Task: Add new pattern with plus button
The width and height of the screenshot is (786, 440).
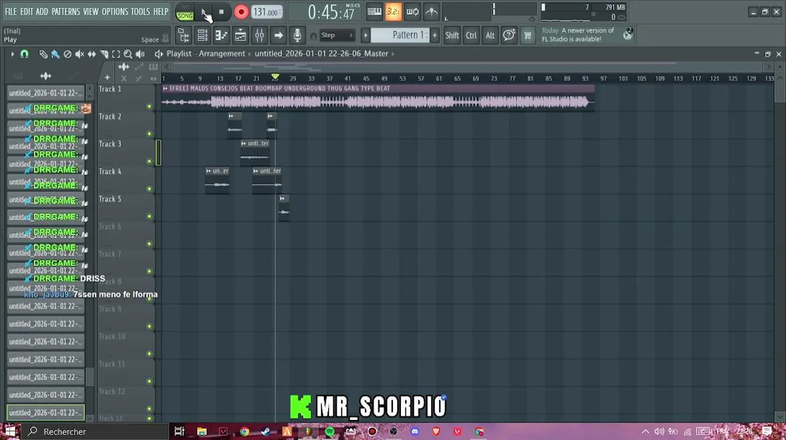Action: (435, 35)
